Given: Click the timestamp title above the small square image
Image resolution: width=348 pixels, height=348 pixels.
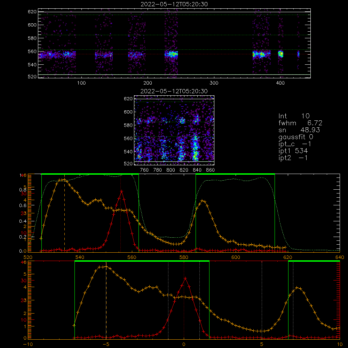Looking at the screenshot, I should tap(174, 91).
